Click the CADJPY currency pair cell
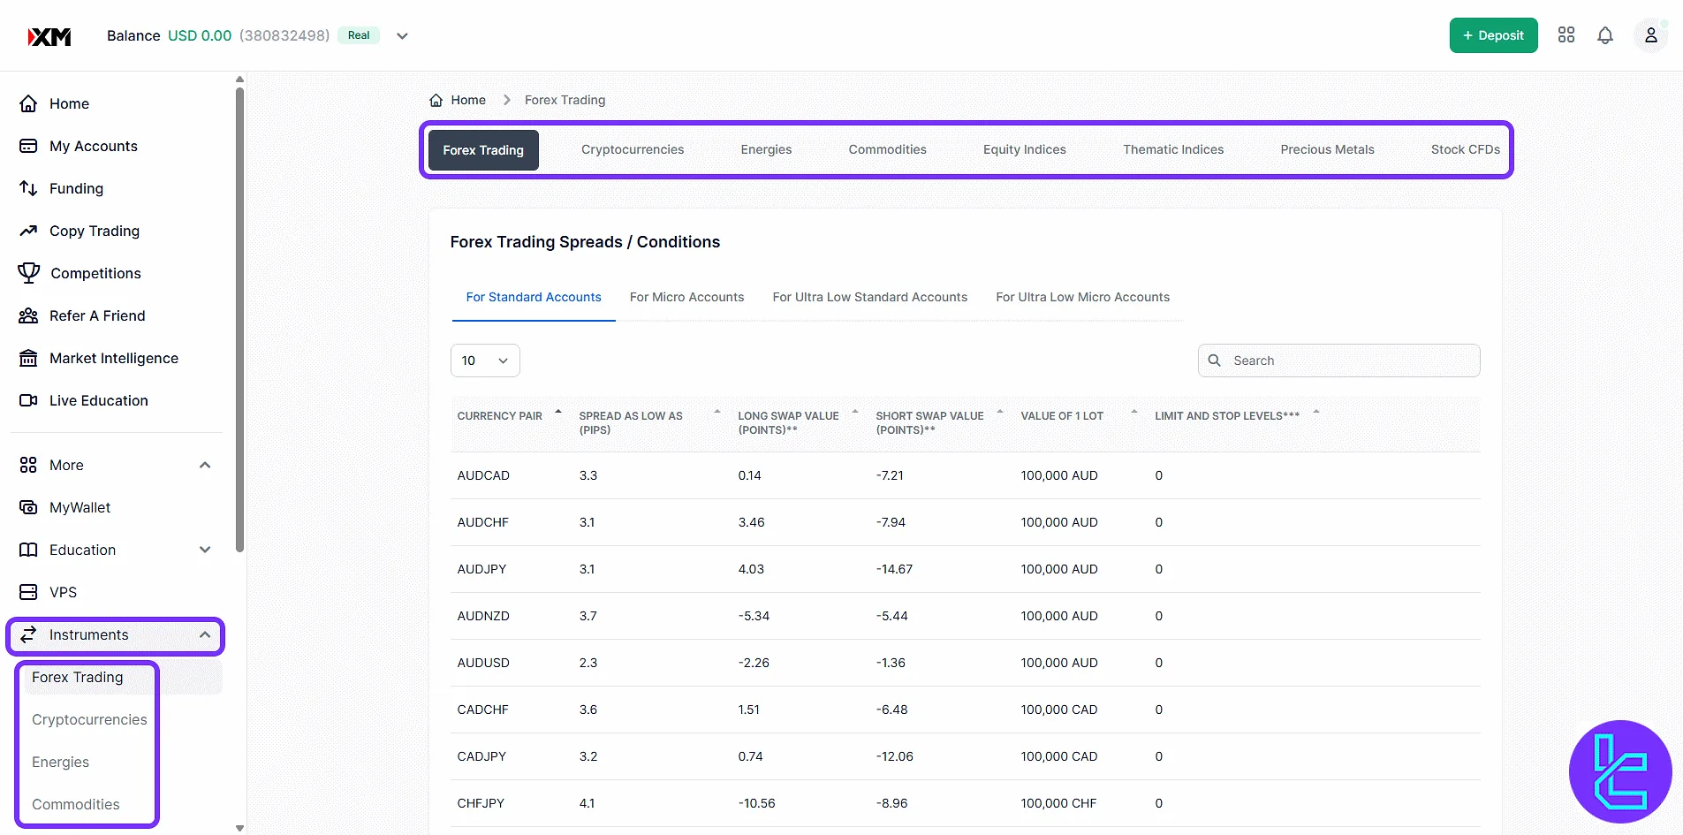The height and width of the screenshot is (835, 1683). 481,756
